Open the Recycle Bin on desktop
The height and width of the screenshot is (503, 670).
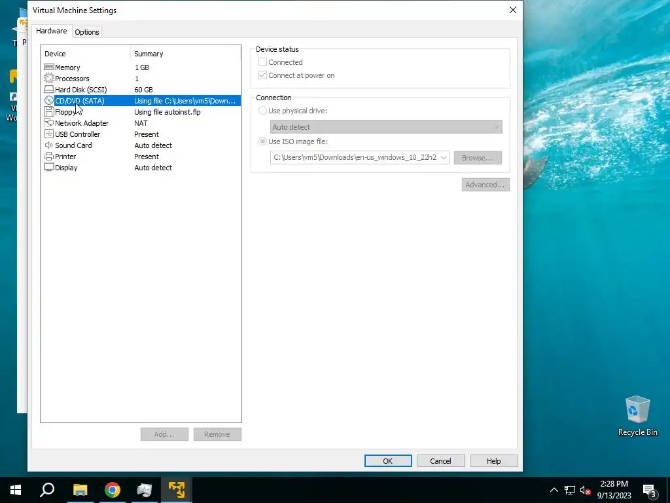tap(637, 416)
